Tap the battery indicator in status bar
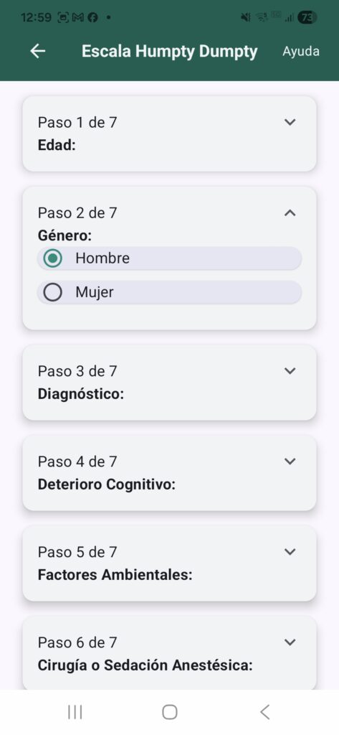The image size is (339, 735). 307,17
